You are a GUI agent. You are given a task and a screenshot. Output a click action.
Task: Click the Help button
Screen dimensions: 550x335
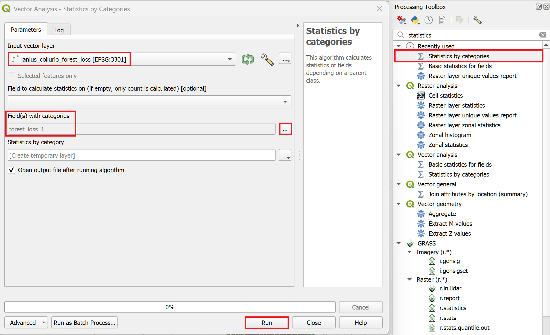click(x=361, y=323)
